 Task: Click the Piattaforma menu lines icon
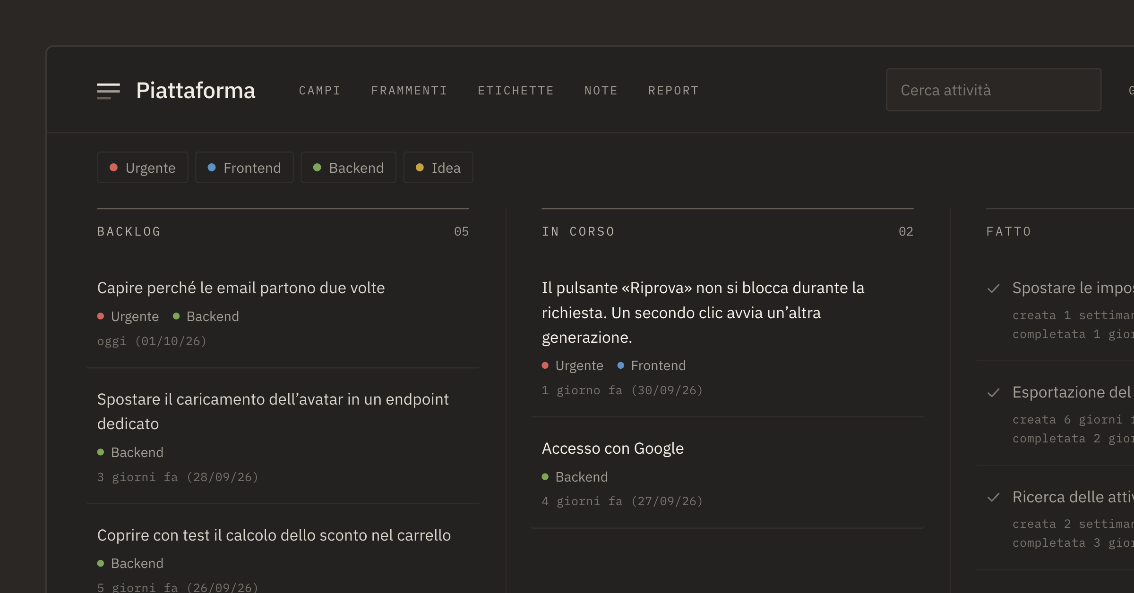pos(108,91)
